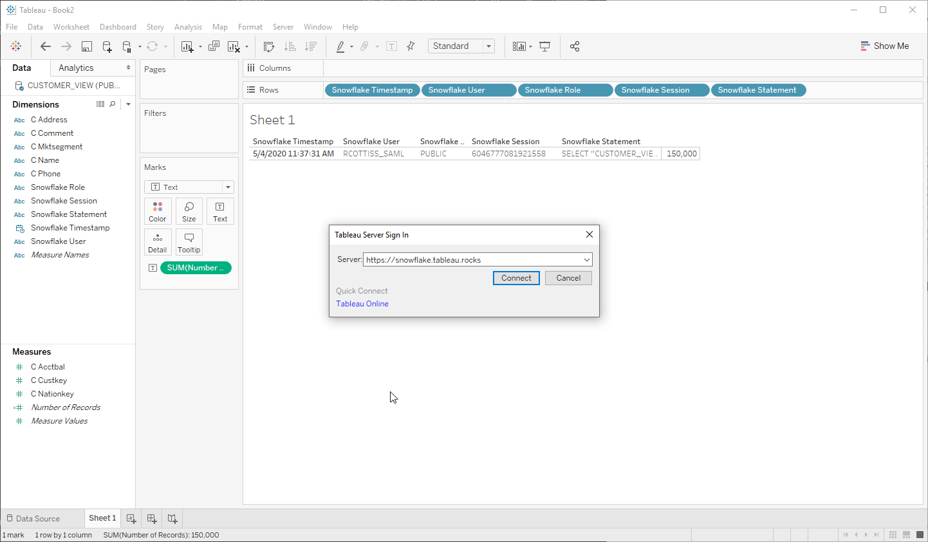Click the Cancel button in sign-in dialog
Viewport: 928px width, 542px height.
[568, 278]
